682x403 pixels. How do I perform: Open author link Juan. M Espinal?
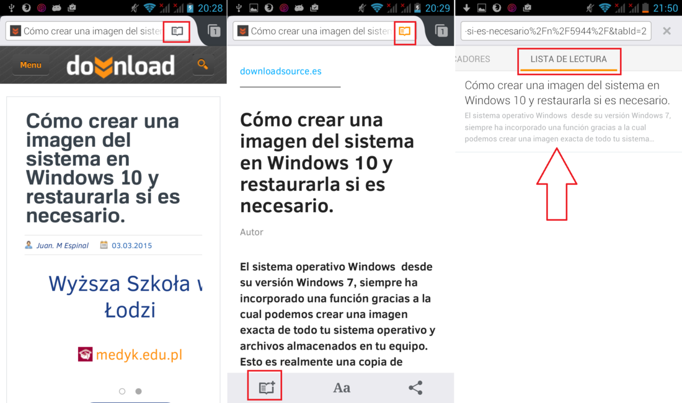[x=62, y=246]
